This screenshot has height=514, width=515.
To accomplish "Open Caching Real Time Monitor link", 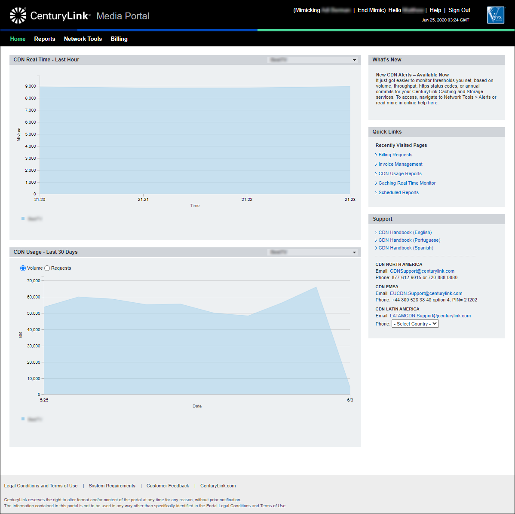I will point(407,183).
